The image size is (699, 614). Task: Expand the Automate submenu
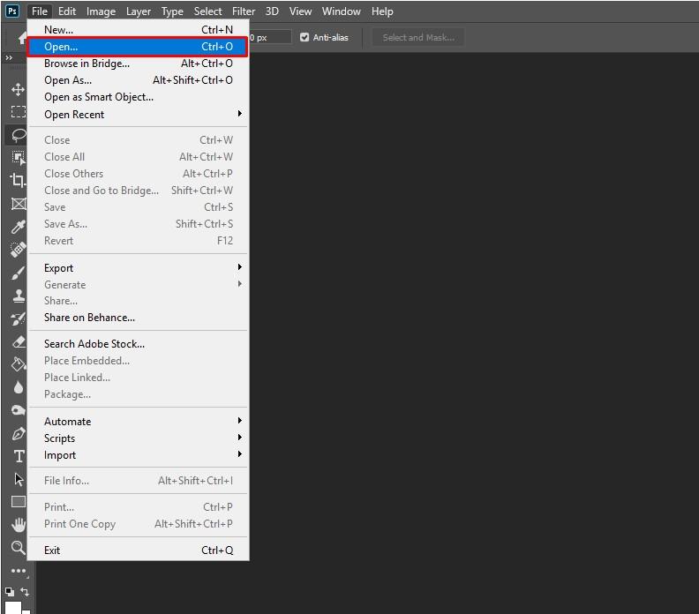point(139,421)
